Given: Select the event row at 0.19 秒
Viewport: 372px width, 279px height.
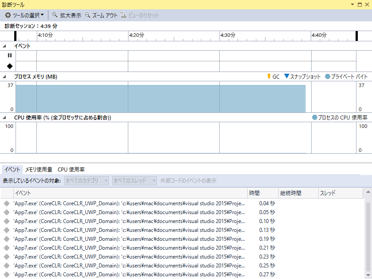Looking at the screenshot, I should pos(182,239).
